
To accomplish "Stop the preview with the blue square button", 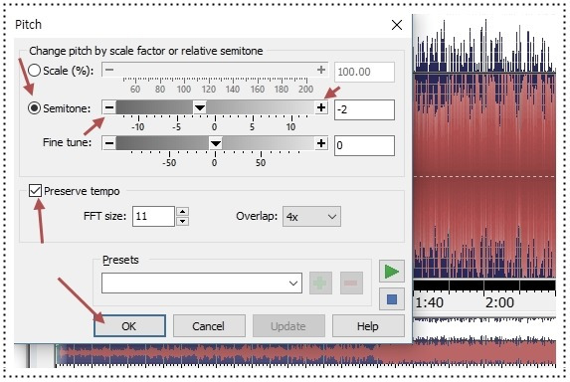I will tap(392, 299).
